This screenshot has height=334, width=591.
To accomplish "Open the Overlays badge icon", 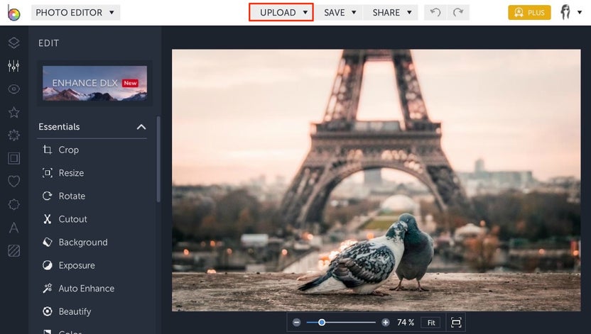I will (14, 205).
